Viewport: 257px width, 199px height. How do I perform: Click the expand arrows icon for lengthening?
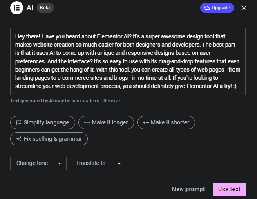[x=87, y=122]
